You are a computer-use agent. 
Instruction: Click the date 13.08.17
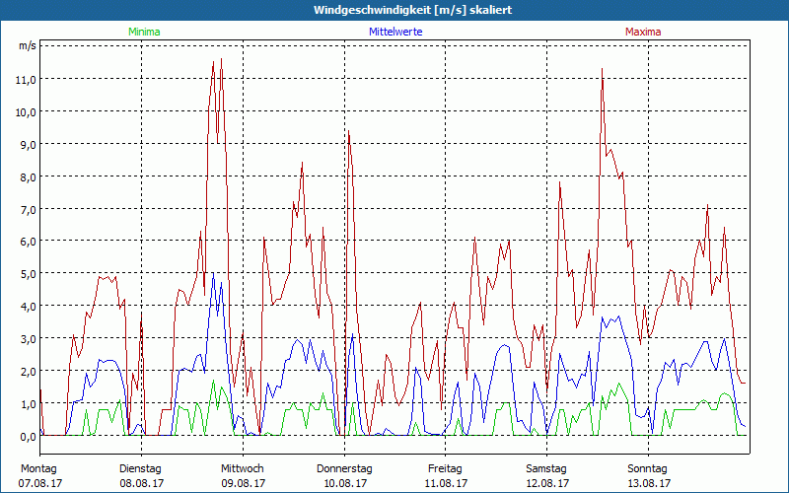(x=648, y=483)
